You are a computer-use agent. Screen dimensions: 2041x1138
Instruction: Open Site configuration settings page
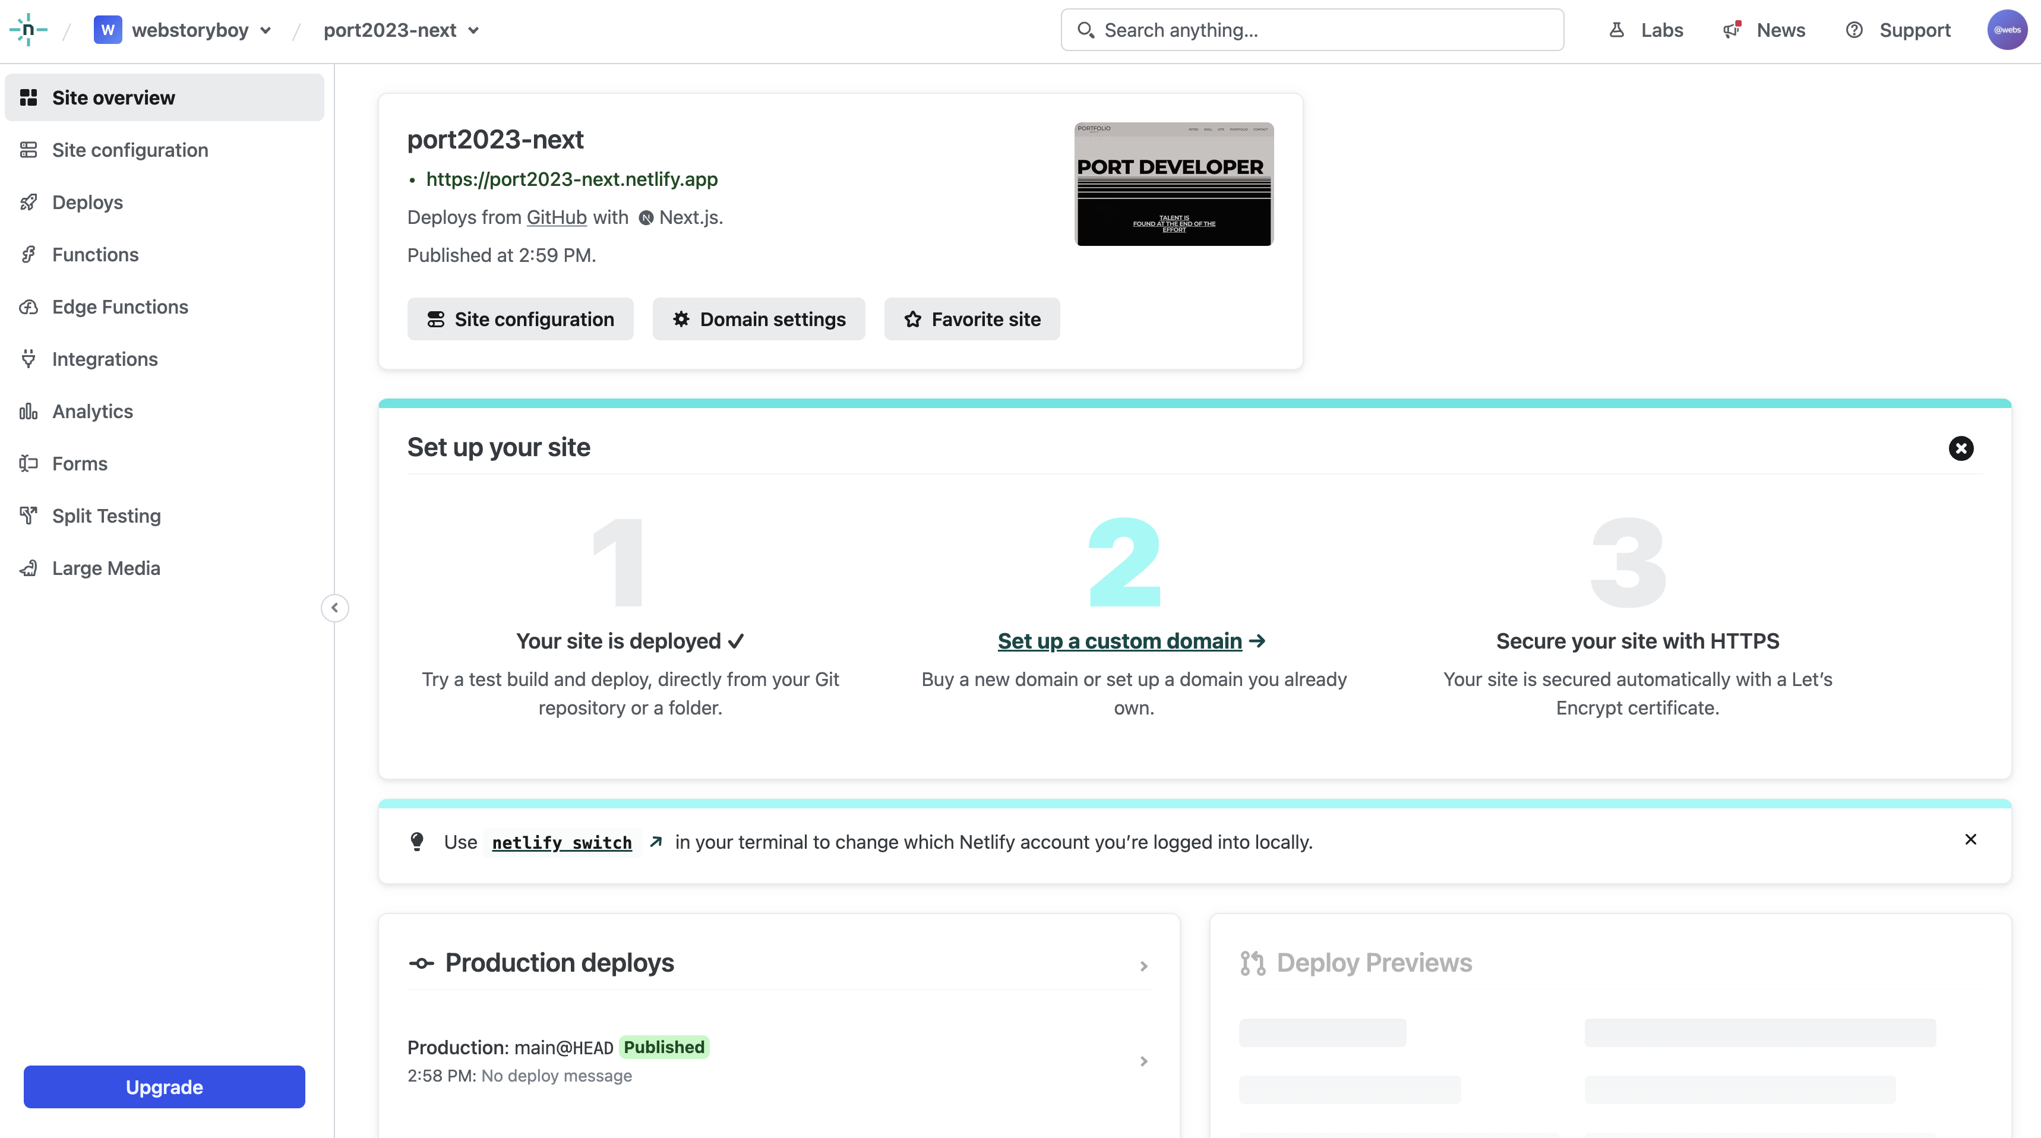[130, 150]
